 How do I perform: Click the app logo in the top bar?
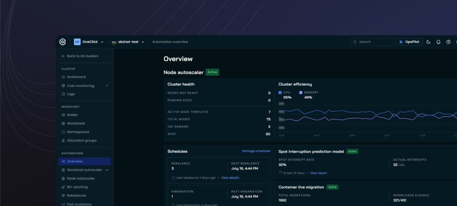click(x=62, y=42)
